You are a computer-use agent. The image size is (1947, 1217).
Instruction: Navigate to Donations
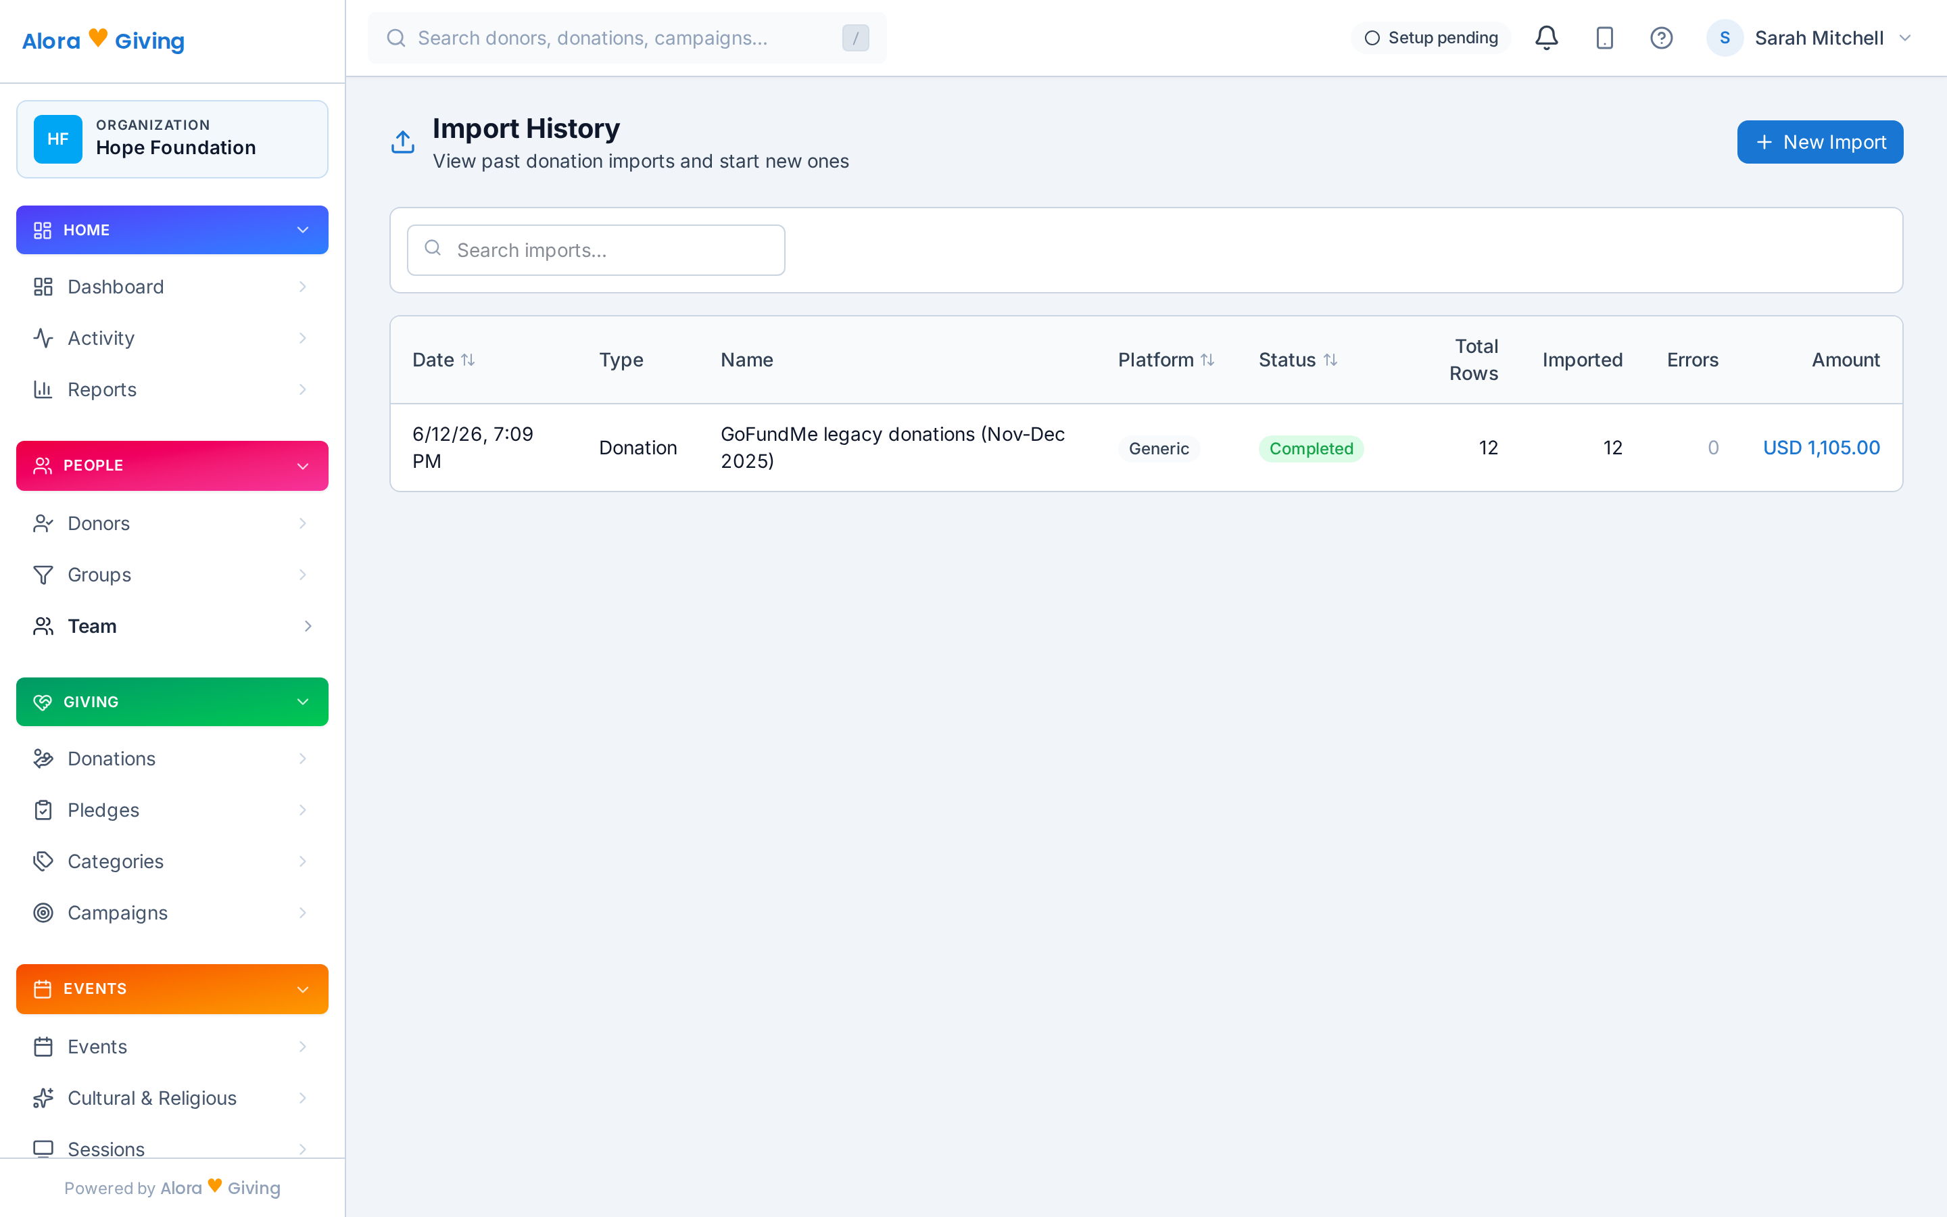pos(172,758)
